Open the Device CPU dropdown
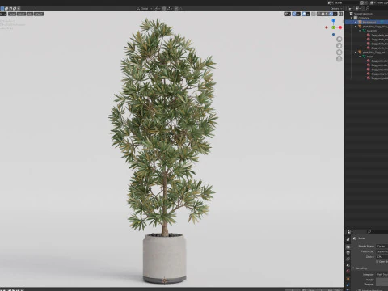The width and height of the screenshot is (388, 291). [x=382, y=256]
